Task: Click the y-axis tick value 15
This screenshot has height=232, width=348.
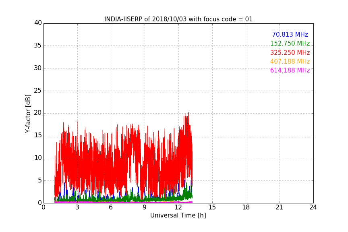Action: point(38,135)
